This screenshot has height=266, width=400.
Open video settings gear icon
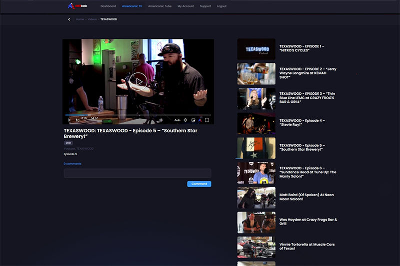point(185,120)
